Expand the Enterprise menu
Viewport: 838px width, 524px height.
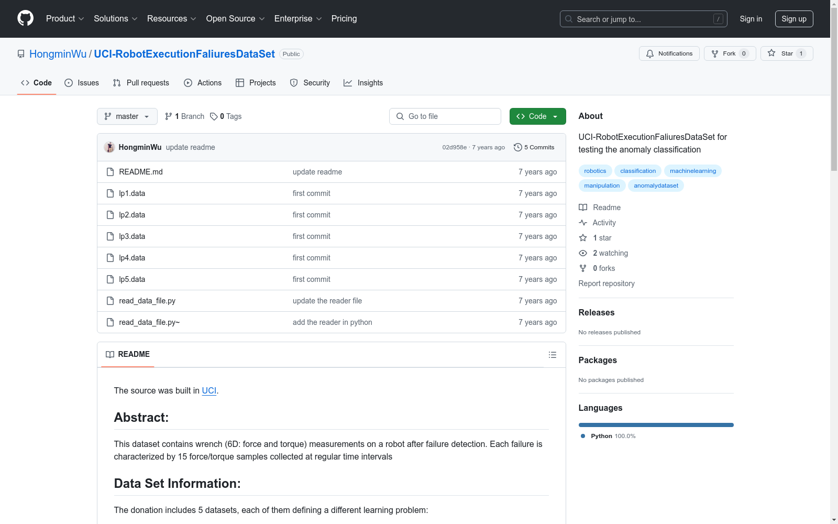pos(298,18)
